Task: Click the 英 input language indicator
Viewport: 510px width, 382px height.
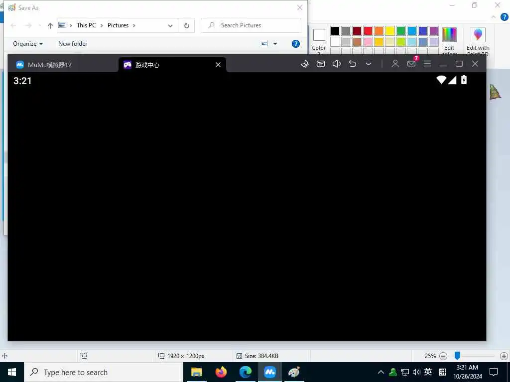Action: (428, 372)
